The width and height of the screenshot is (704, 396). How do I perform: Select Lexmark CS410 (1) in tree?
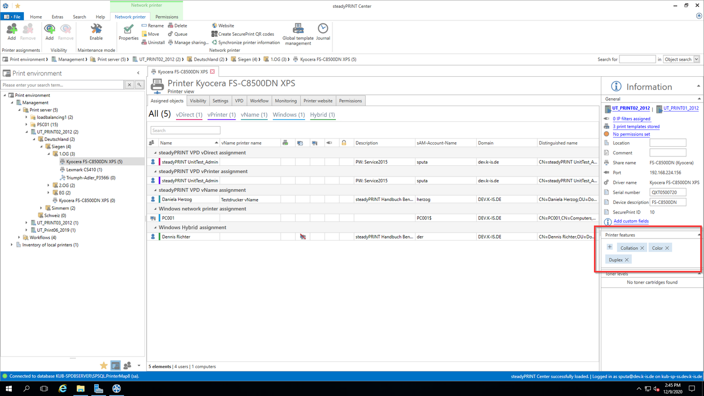click(x=84, y=170)
